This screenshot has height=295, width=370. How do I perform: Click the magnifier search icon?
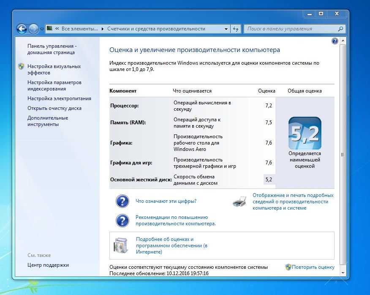pyautogui.click(x=340, y=29)
